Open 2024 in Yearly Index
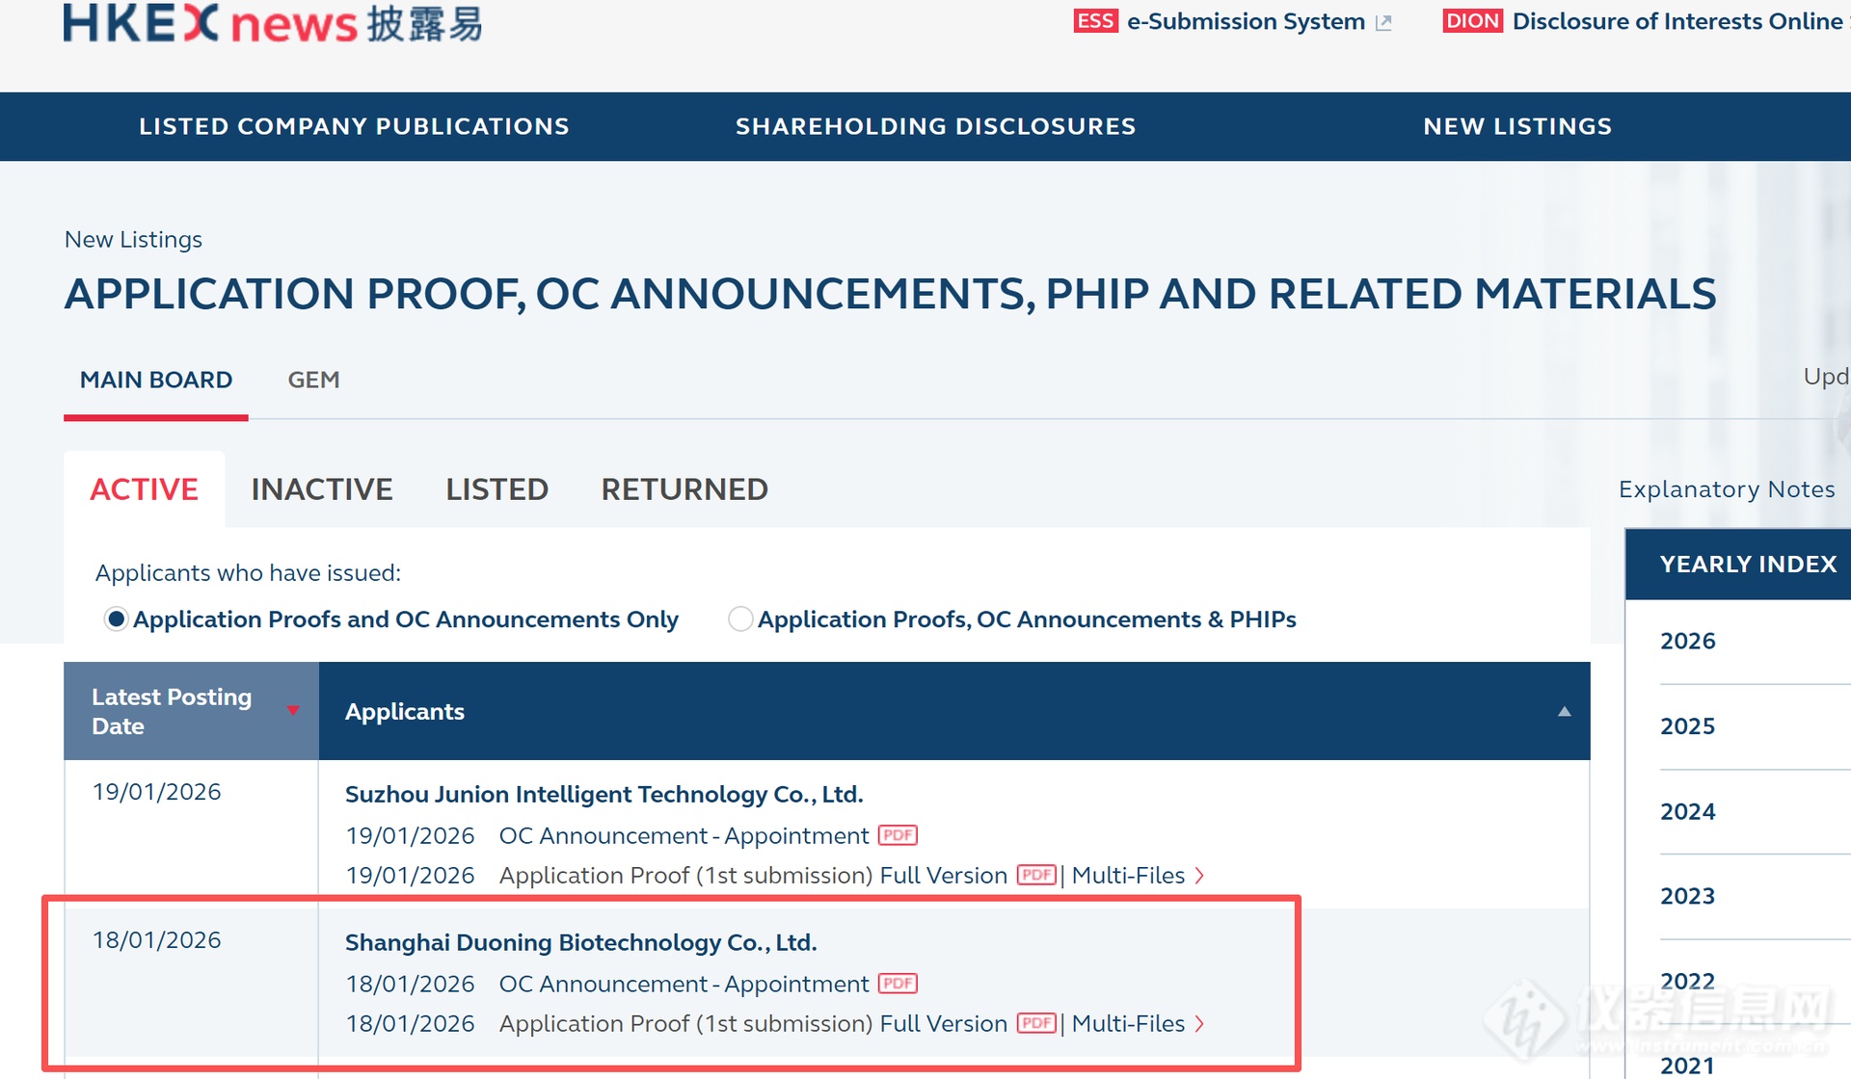 [1687, 811]
